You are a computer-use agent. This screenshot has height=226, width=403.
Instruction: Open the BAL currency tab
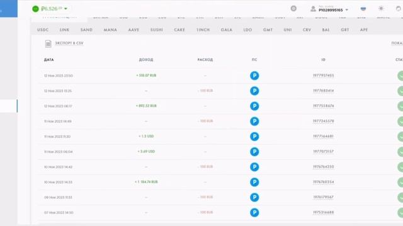click(x=326, y=30)
